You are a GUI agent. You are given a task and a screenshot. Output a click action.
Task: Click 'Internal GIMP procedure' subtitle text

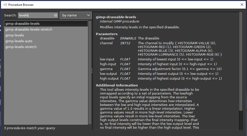[x=119, y=21]
